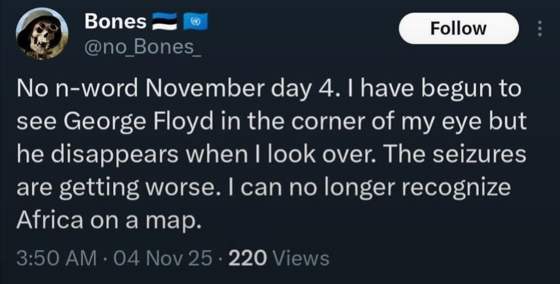Open the Bones display name profile link
This screenshot has width=560, height=284.
116,22
